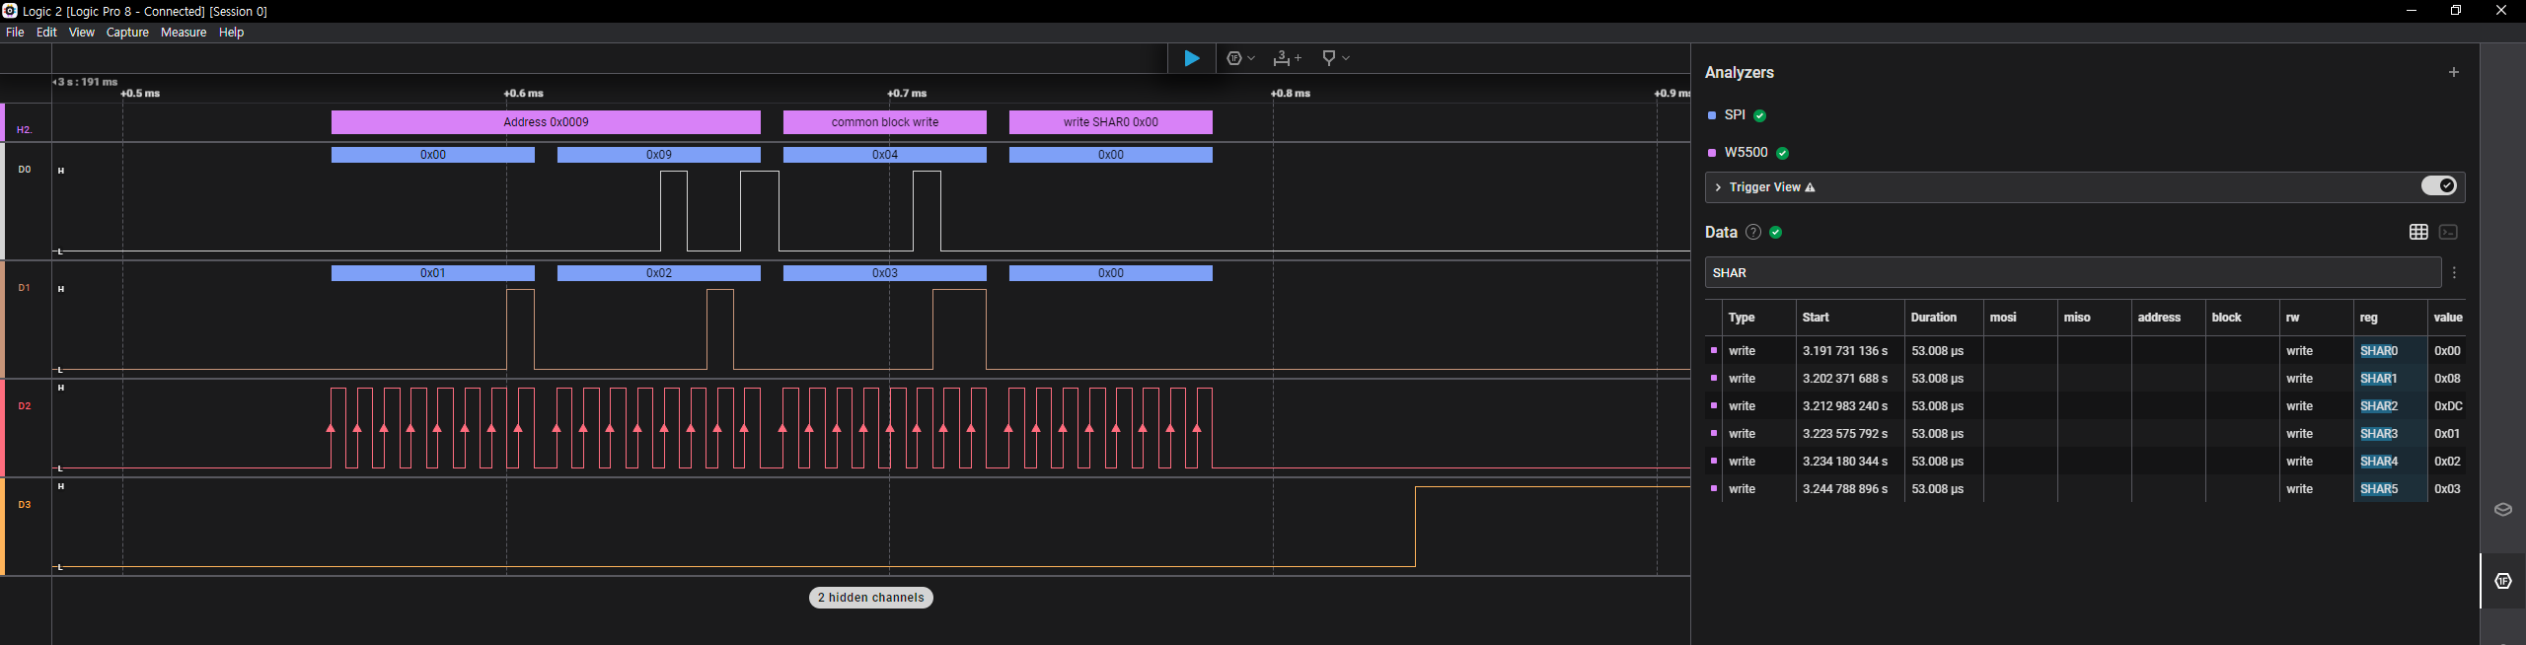Screen dimensions: 2526x645
Task: Select the SHAR1 table row cell
Action: (2379, 379)
